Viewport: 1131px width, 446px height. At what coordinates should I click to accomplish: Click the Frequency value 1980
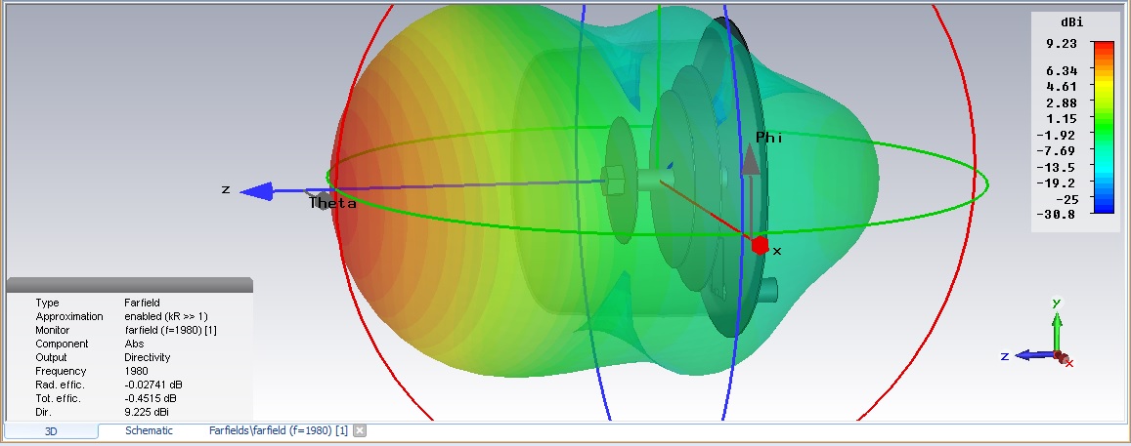pyautogui.click(x=136, y=371)
